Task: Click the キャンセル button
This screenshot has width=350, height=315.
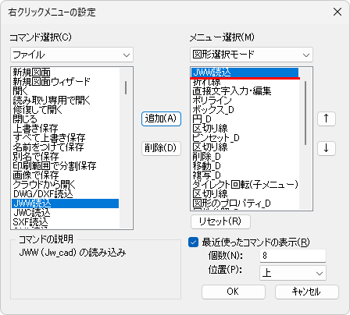Action: 307,292
